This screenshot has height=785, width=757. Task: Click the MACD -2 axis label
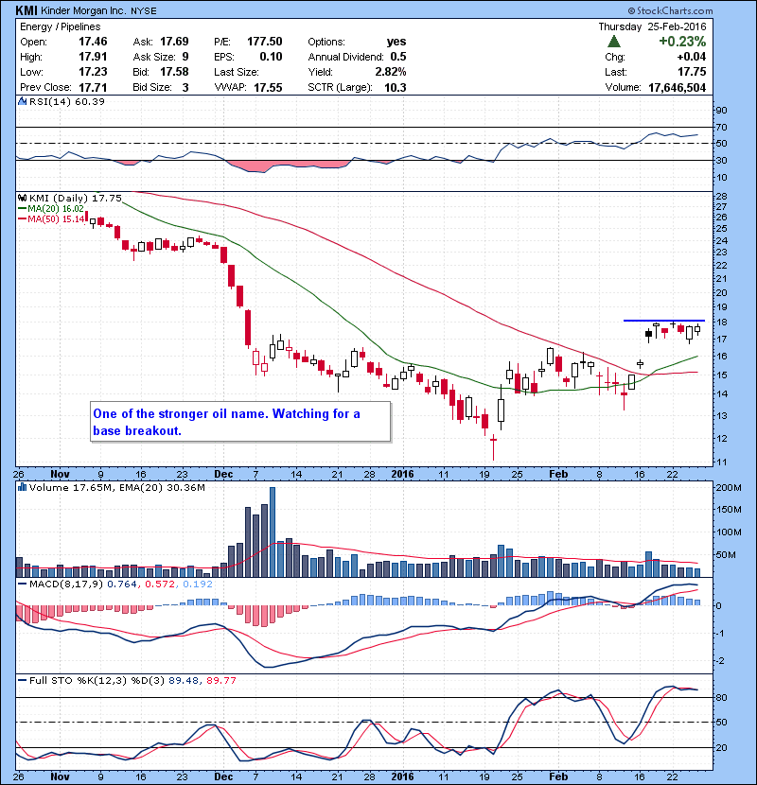720,661
